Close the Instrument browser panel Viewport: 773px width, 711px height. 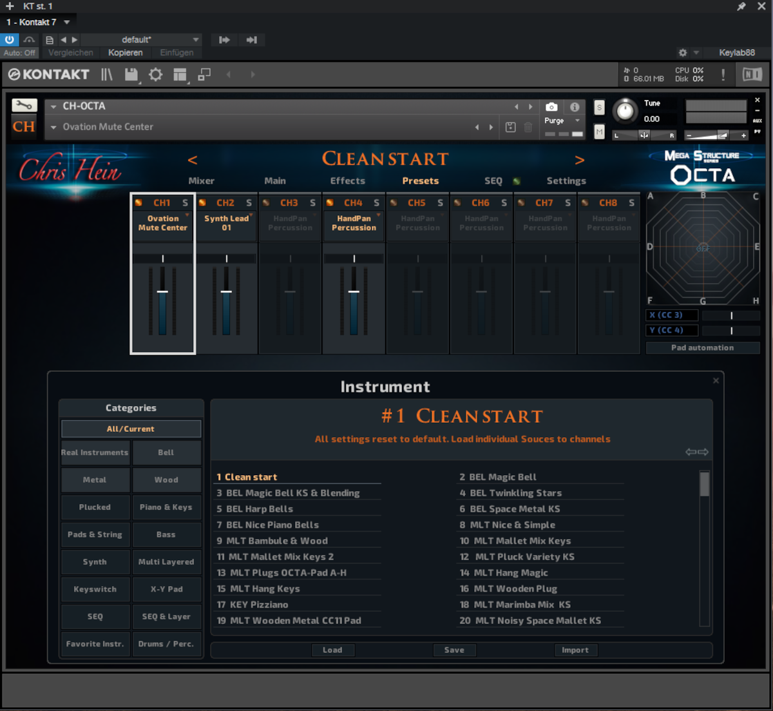716,381
